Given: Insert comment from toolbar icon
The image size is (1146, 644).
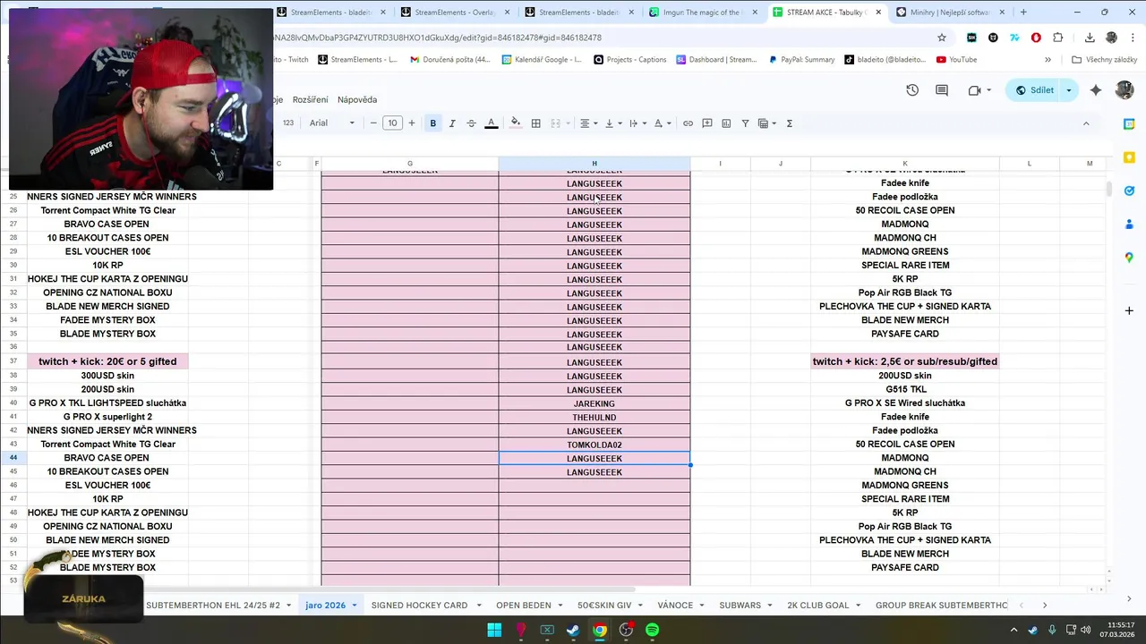Looking at the screenshot, I should pyautogui.click(x=707, y=123).
